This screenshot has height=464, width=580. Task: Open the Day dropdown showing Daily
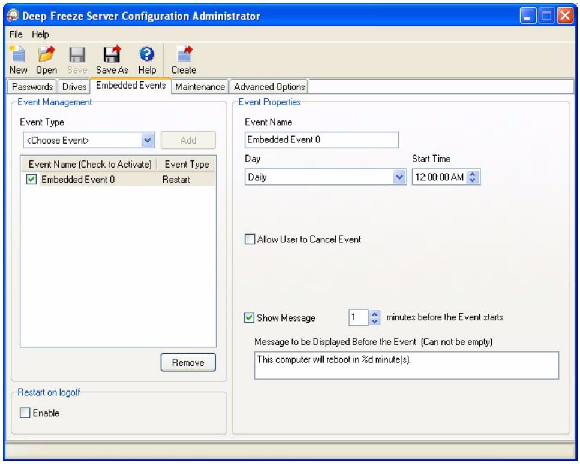click(399, 177)
